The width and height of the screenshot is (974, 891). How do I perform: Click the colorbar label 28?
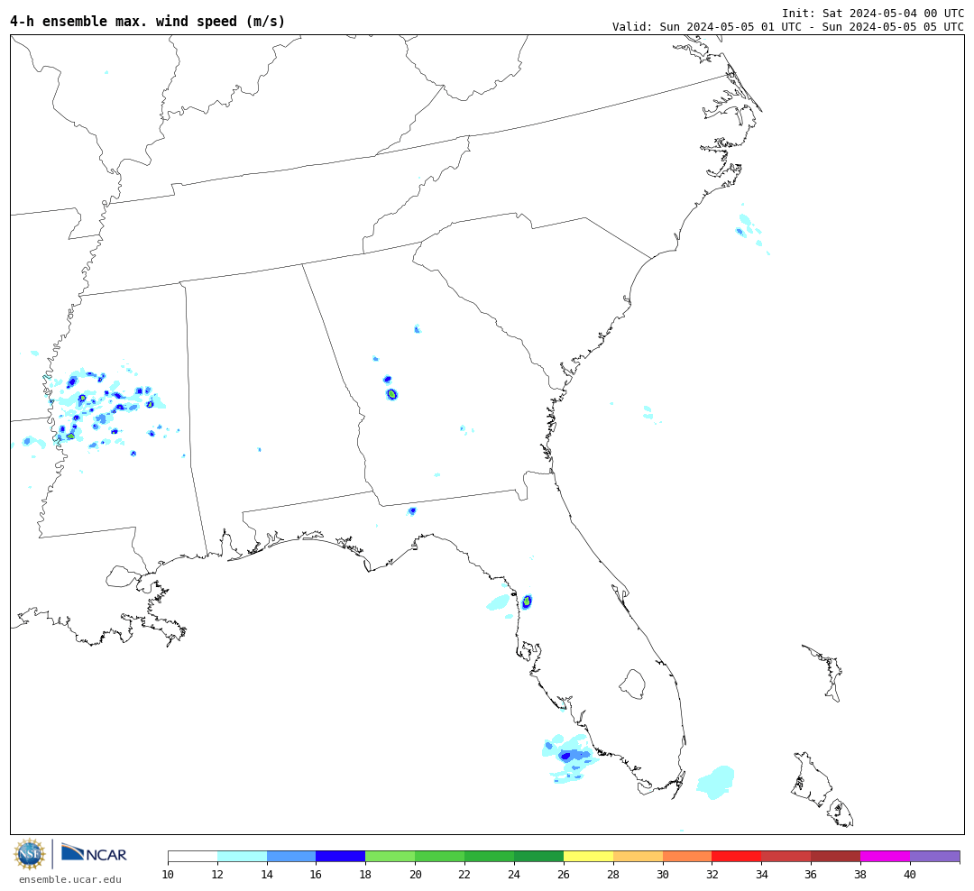point(613,874)
